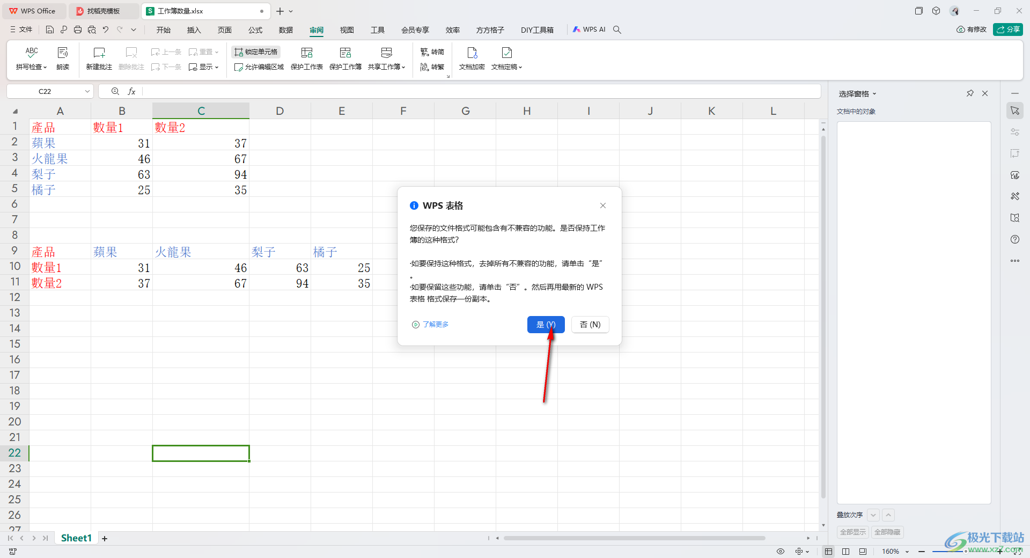Open the show comments (显示) dropdown
This screenshot has width=1030, height=558.
[204, 67]
